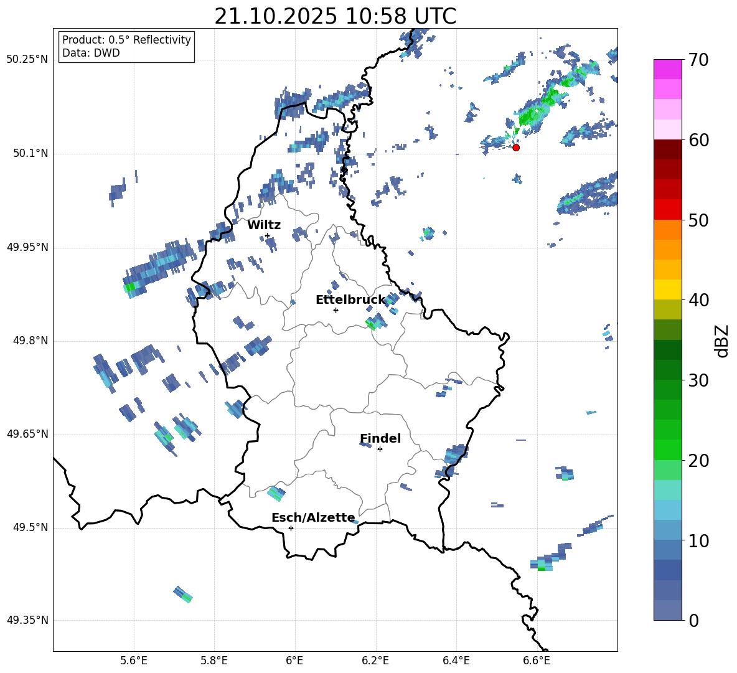
Task: Click the dBZ colorbar axis label
Action: click(722, 341)
